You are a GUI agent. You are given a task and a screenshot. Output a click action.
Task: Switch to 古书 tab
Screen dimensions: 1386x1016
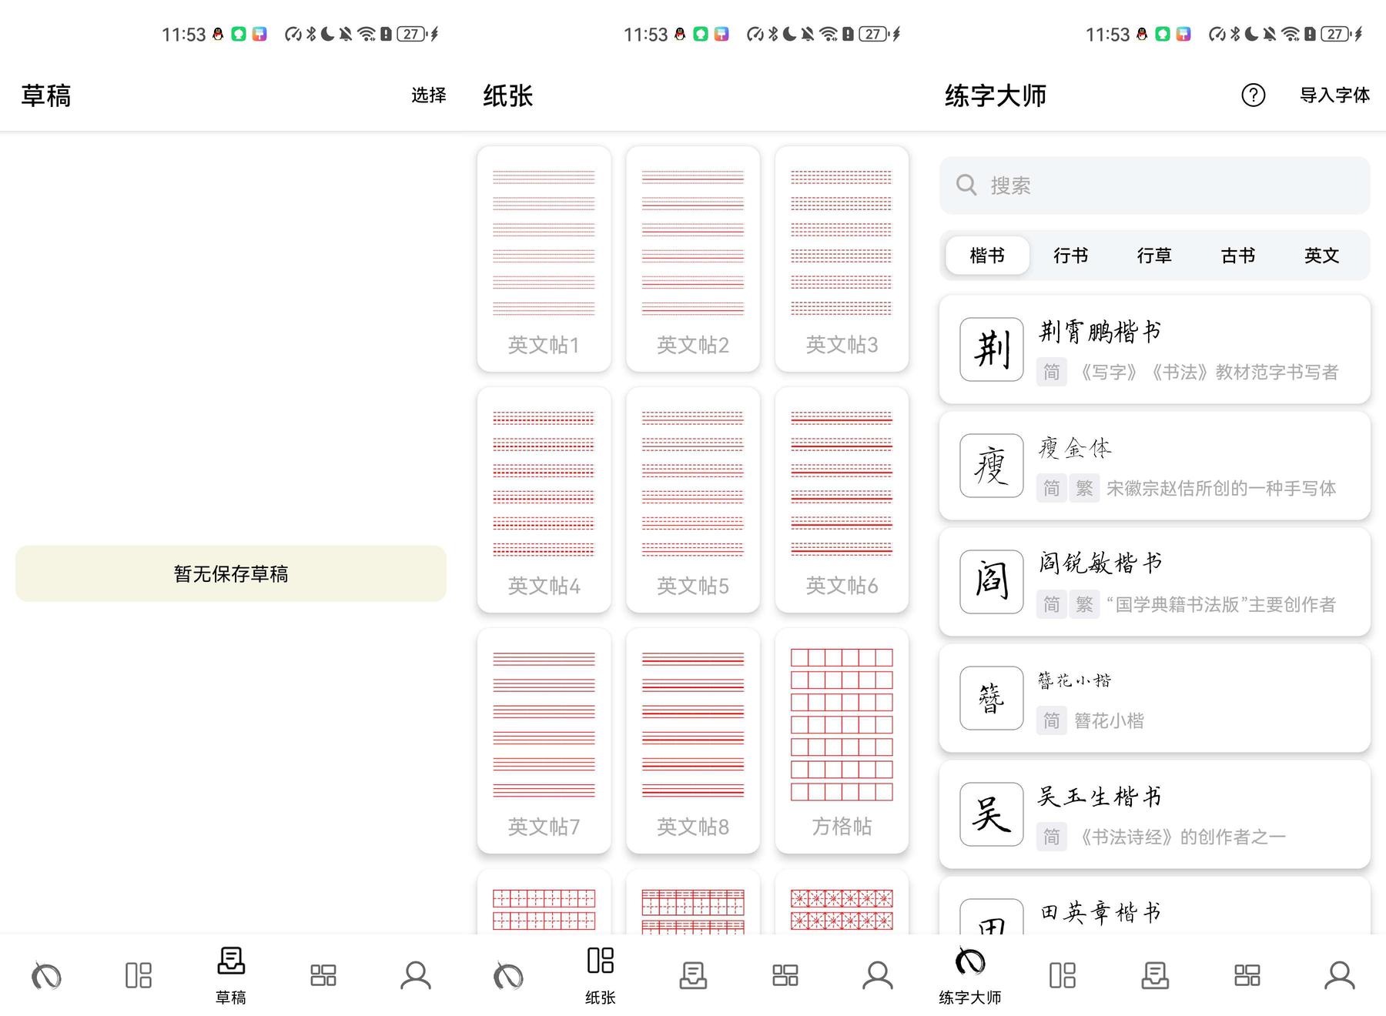1238,256
